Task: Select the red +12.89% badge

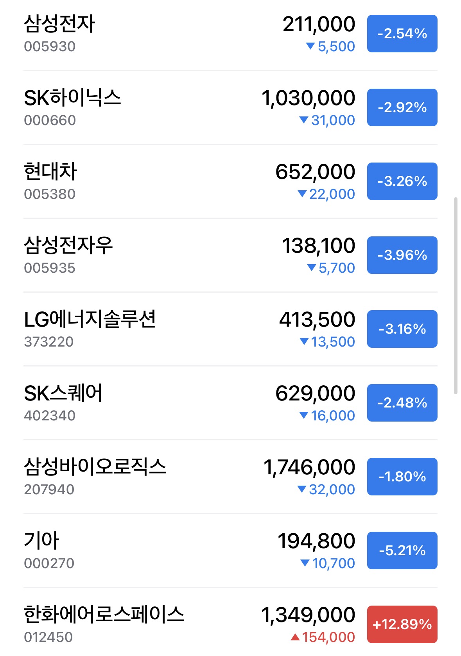Action: click(x=402, y=624)
